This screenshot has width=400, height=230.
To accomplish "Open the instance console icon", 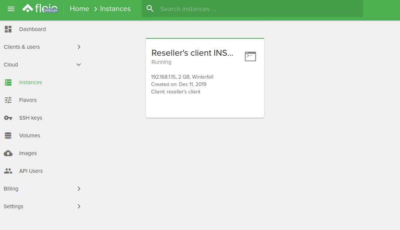I will [250, 56].
